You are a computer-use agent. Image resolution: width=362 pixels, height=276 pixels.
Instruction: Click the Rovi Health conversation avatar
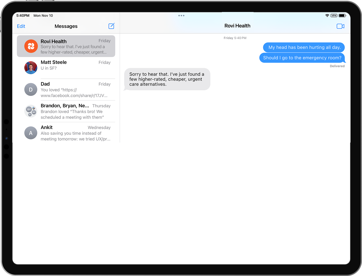[31, 46]
